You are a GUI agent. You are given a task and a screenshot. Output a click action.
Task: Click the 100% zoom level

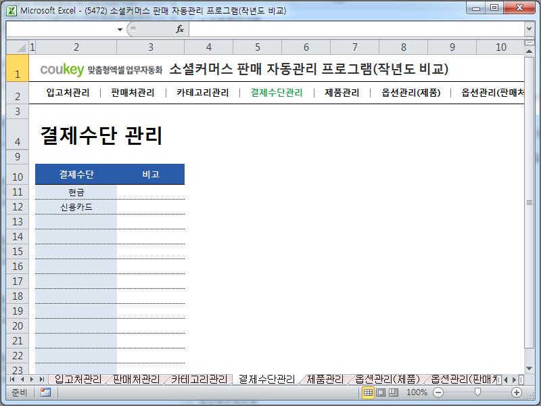[417, 392]
